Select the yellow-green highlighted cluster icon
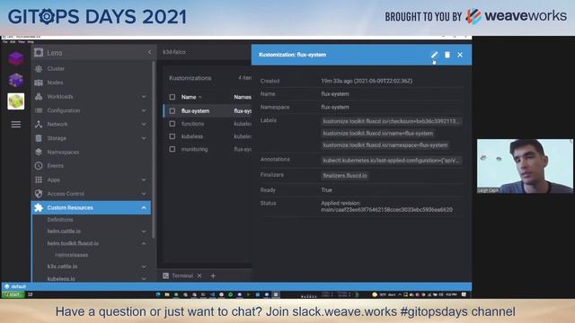The image size is (575, 323). point(16,101)
